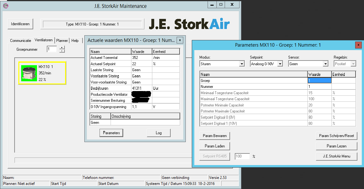The width and height of the screenshot is (364, 189).
Task: Click the Systeem Tijd / Datum status
Action: point(183,183)
